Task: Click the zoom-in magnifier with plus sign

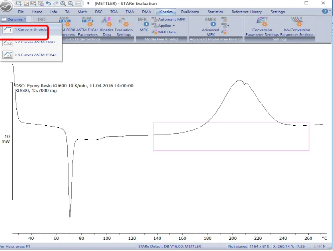Action: click(71, 3)
